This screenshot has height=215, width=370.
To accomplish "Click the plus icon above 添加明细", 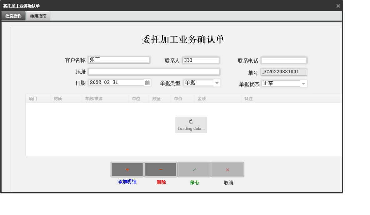I will point(127,169).
